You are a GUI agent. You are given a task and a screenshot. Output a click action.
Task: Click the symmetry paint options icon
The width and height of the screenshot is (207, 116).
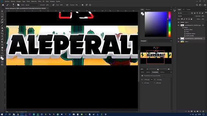[90, 5]
